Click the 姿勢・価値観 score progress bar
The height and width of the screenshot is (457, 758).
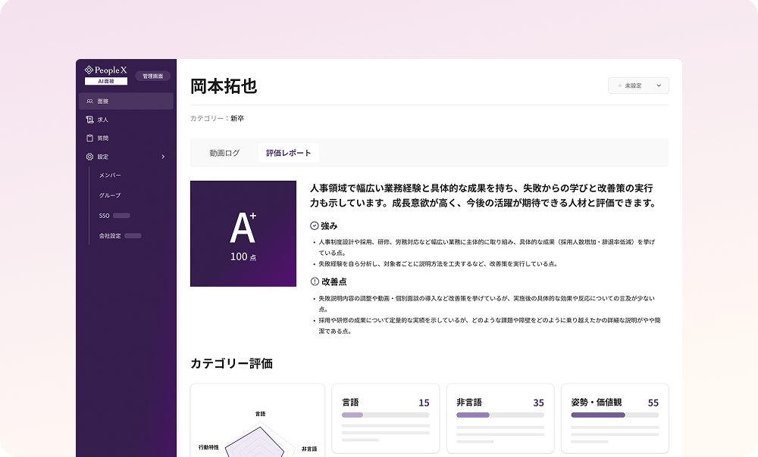point(614,415)
